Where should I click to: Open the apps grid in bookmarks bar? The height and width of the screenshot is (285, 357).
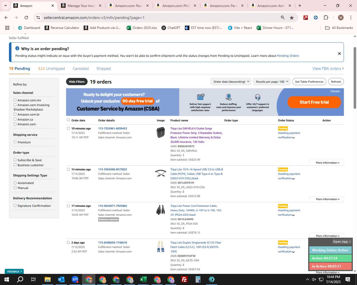pyautogui.click(x=7, y=28)
